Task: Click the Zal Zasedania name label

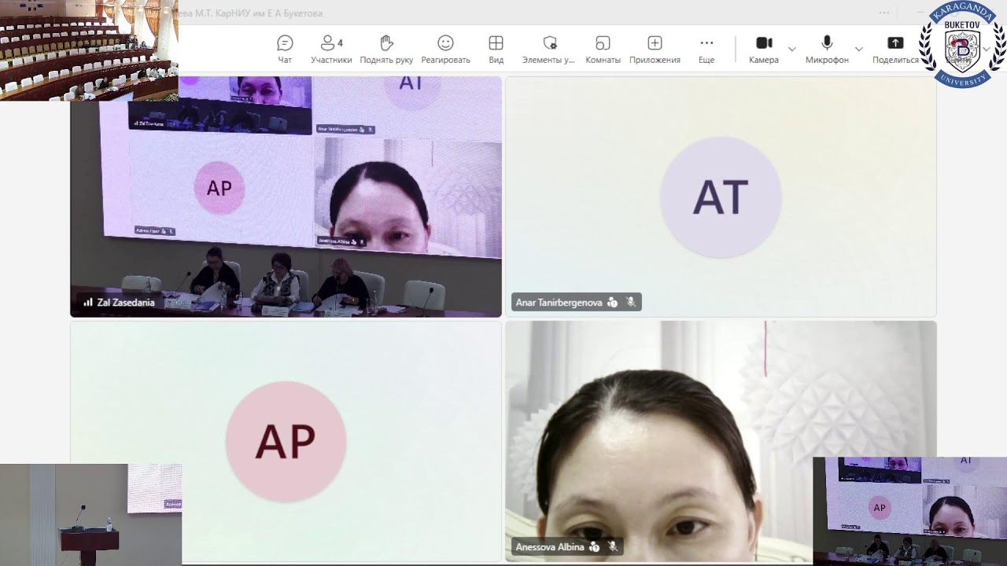Action: click(126, 303)
